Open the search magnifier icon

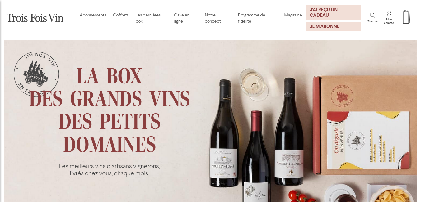[x=372, y=16]
